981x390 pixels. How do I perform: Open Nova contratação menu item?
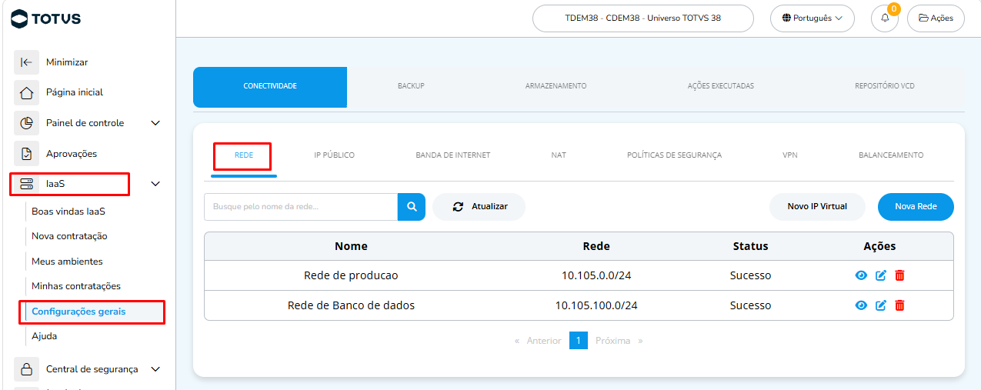69,236
